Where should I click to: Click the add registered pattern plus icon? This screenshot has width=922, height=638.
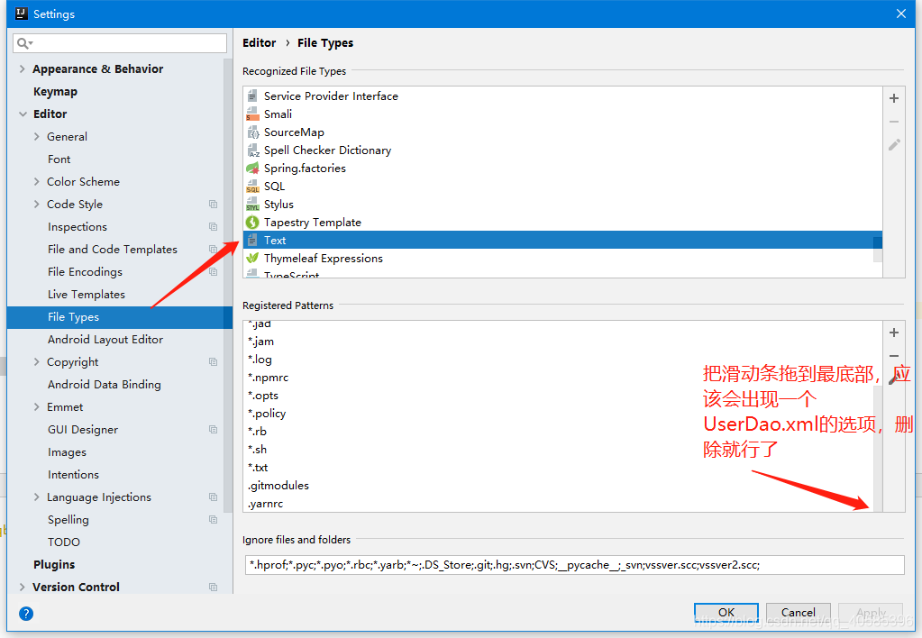(x=894, y=333)
